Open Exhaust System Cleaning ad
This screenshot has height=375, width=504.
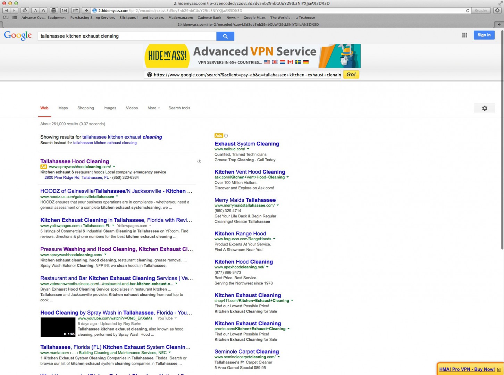[247, 144]
